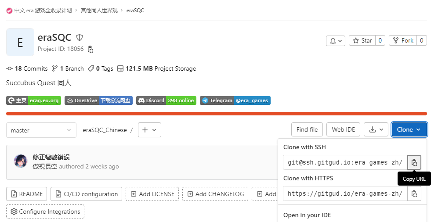Toggle the blue Clone dropdown button
This screenshot has width=438, height=222.
tap(409, 130)
